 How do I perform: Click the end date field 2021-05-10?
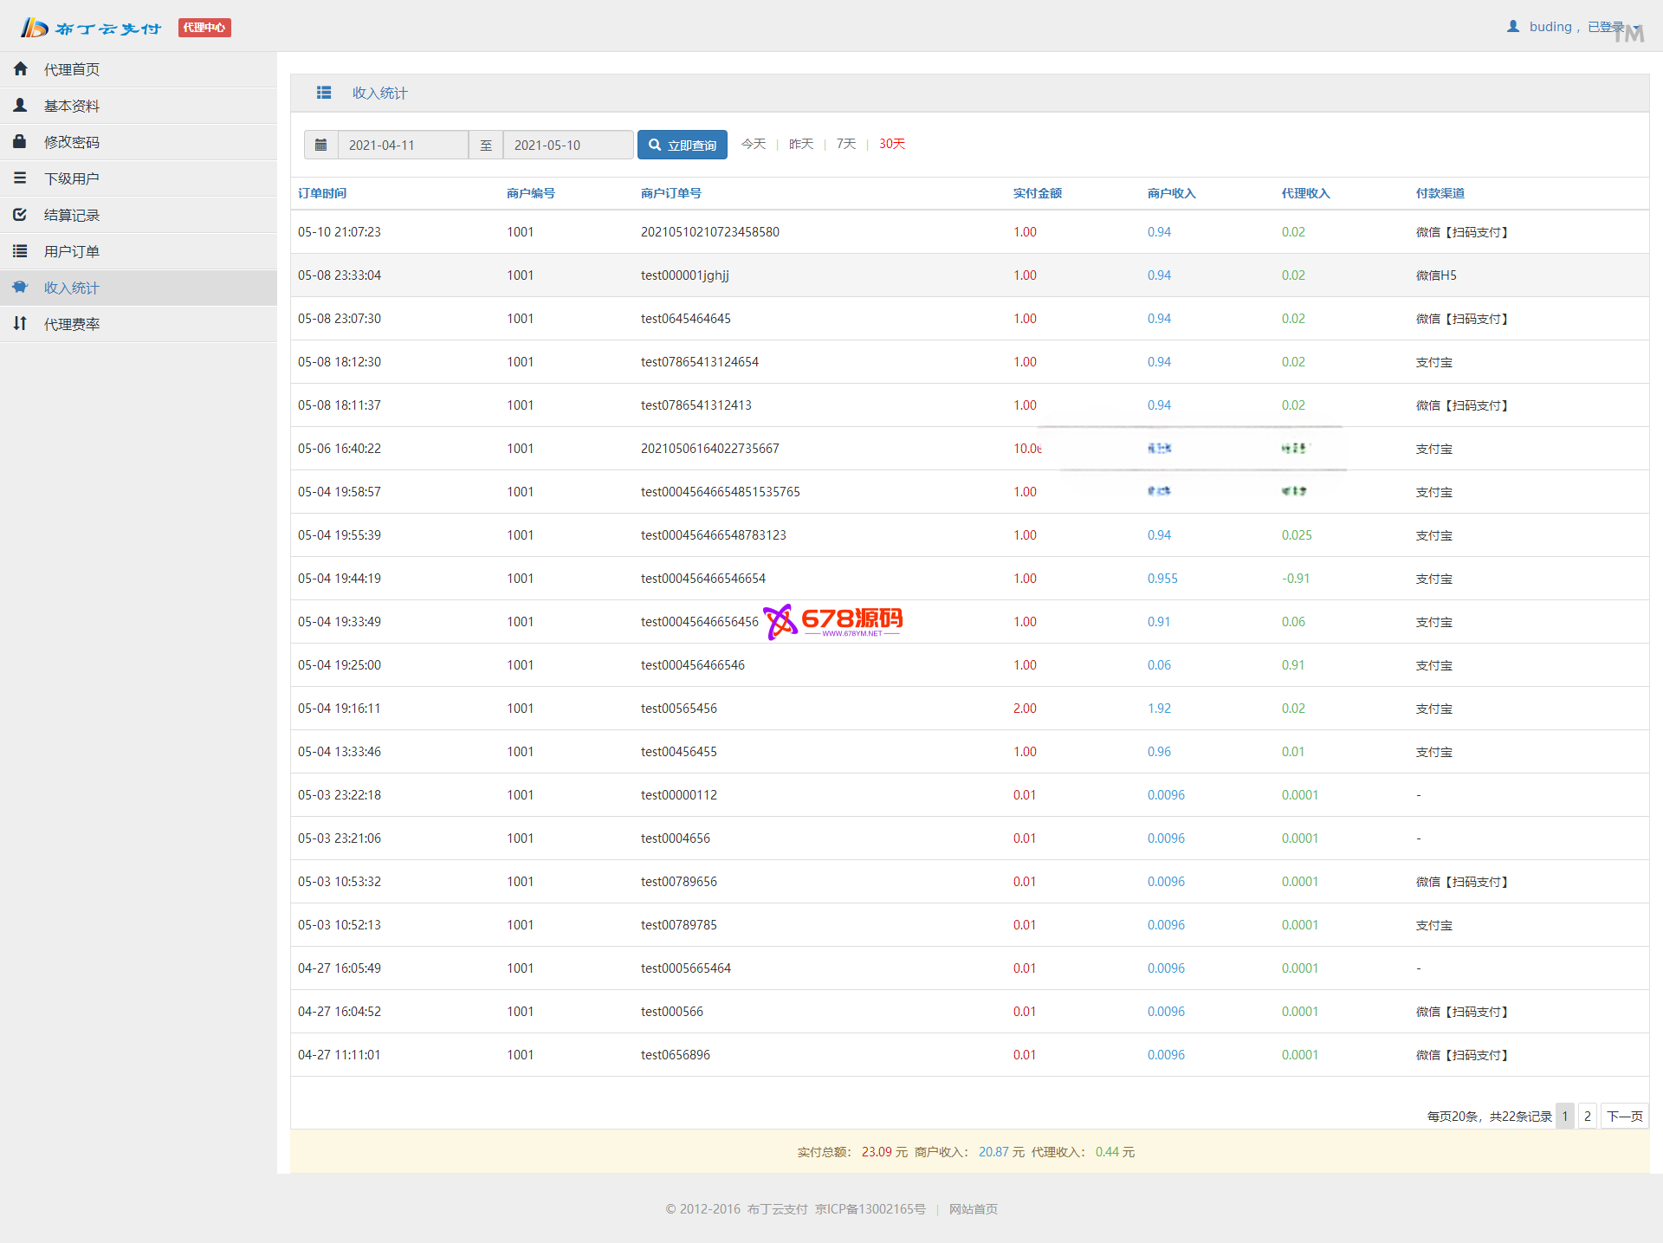pyautogui.click(x=567, y=145)
